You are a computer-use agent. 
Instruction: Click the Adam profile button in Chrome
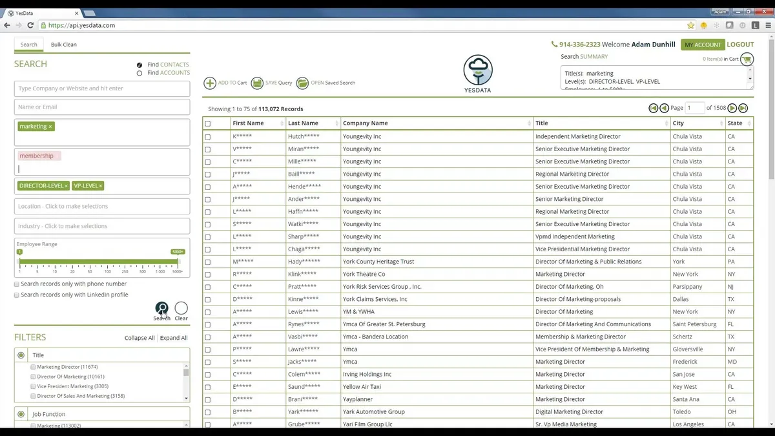point(720,12)
